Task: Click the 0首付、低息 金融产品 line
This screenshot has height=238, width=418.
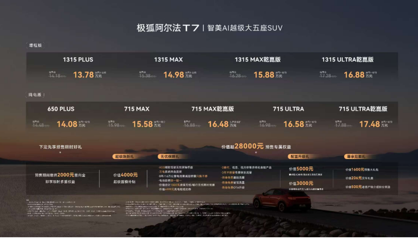Action: (x=246, y=167)
